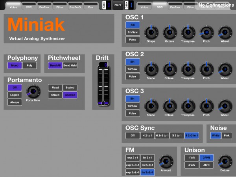Select the right OSC tab
236x177 pixels.
(x=160, y=6)
